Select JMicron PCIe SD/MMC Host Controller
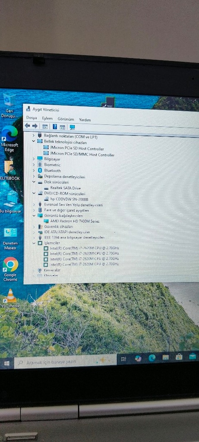 tap(82, 155)
